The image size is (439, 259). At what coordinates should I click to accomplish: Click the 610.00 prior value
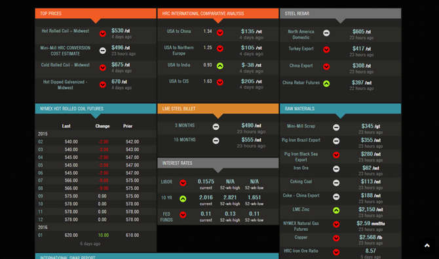(x=132, y=235)
